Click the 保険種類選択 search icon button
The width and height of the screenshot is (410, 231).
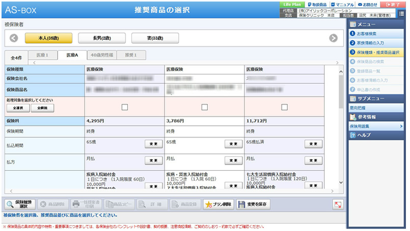pos(20,204)
